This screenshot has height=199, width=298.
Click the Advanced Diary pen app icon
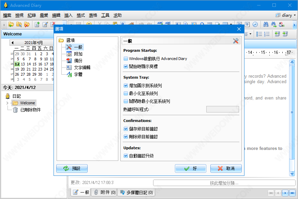pos(6,5)
